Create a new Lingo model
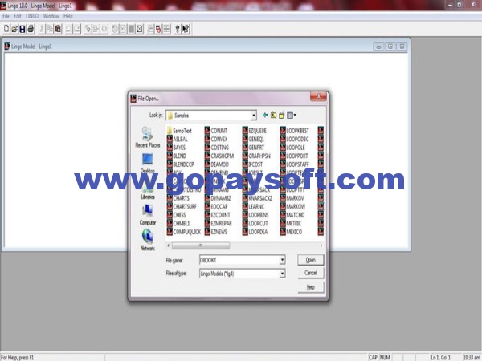The height and width of the screenshot is (361, 482). (6, 29)
